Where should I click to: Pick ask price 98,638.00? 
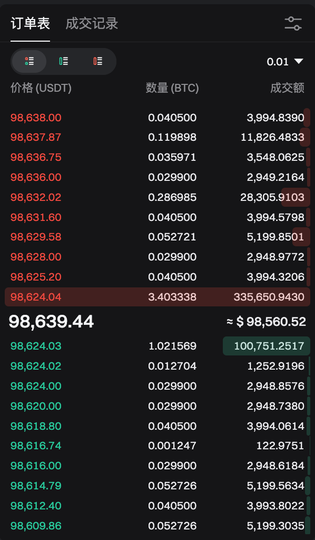[36, 118]
